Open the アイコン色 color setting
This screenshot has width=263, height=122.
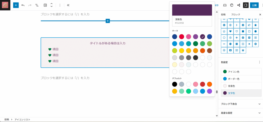tap(241, 72)
